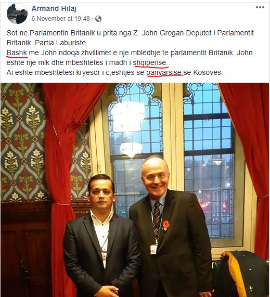Click the floral patterned wallpaper
This screenshot has width=270, height=297.
[23, 142]
